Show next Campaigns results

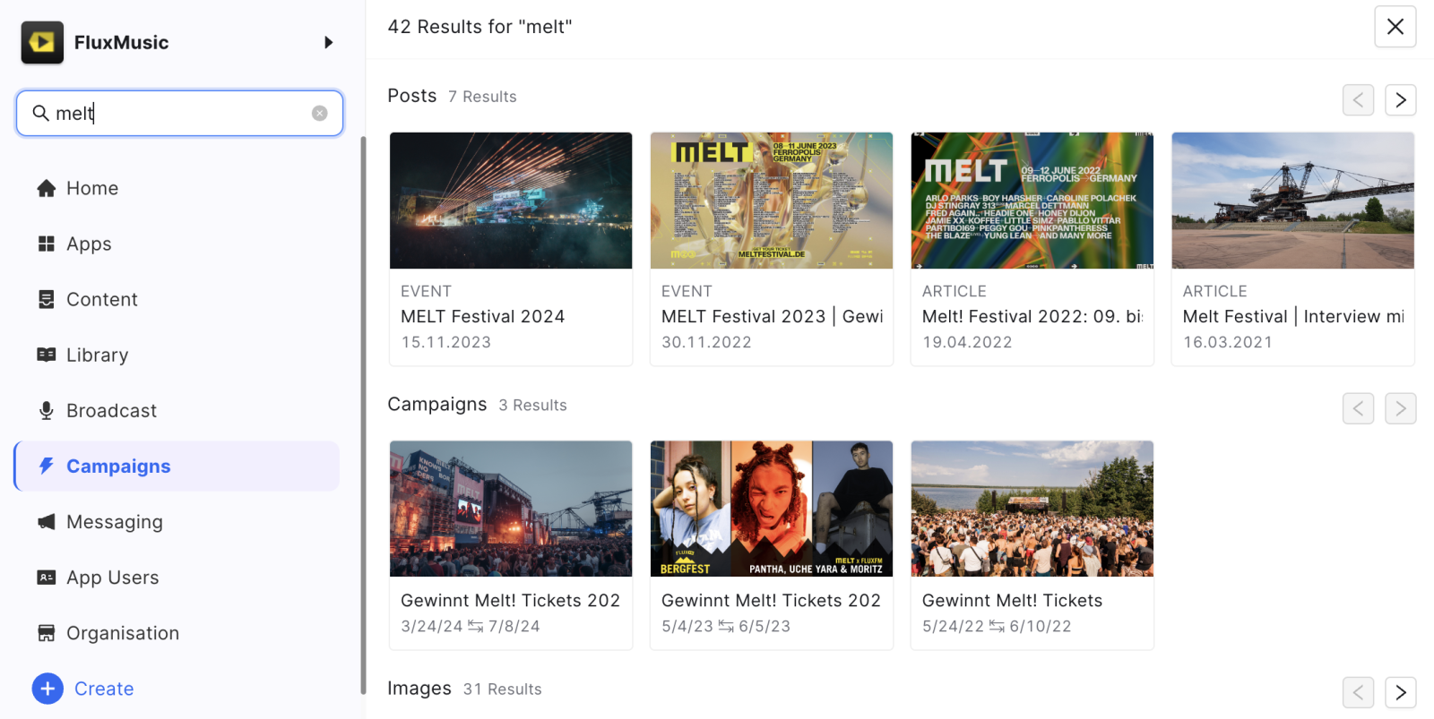pyautogui.click(x=1401, y=408)
